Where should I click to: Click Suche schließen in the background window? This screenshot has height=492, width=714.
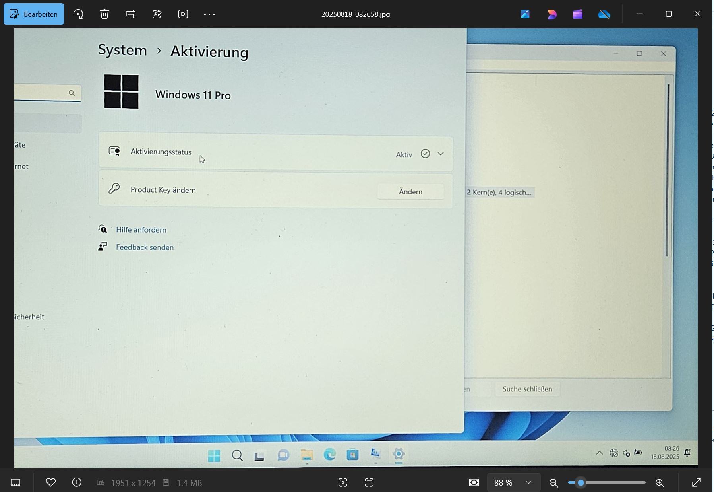(527, 389)
